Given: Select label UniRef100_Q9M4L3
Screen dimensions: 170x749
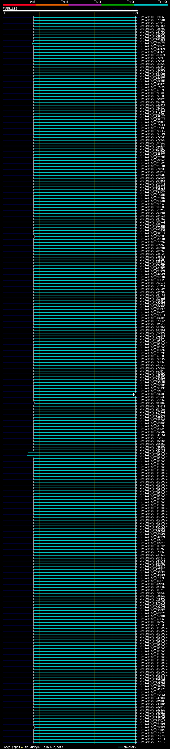Looking at the screenshot, I should pos(152,122).
